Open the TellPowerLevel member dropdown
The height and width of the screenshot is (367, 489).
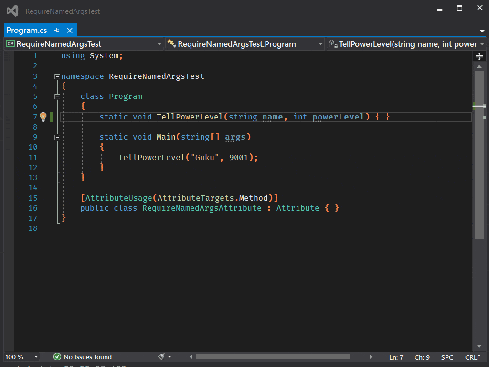(x=406, y=44)
